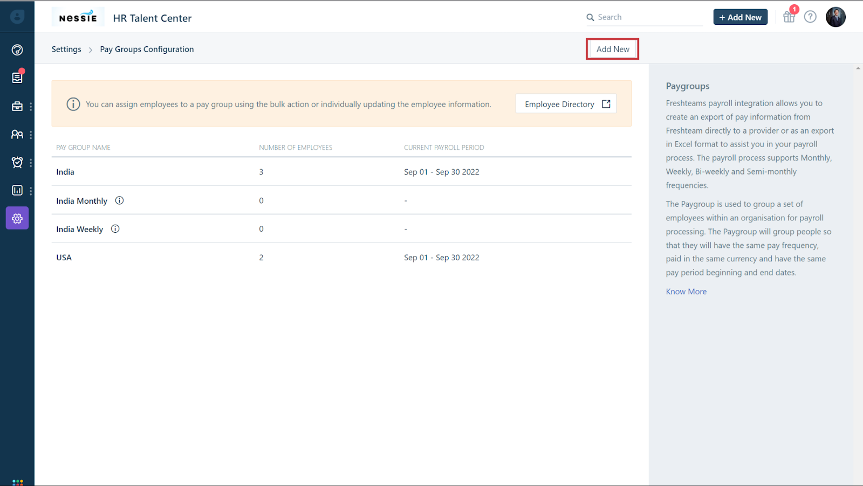This screenshot has height=486, width=863.
Task: View the info icon beside India Monthly
Action: pyautogui.click(x=119, y=200)
